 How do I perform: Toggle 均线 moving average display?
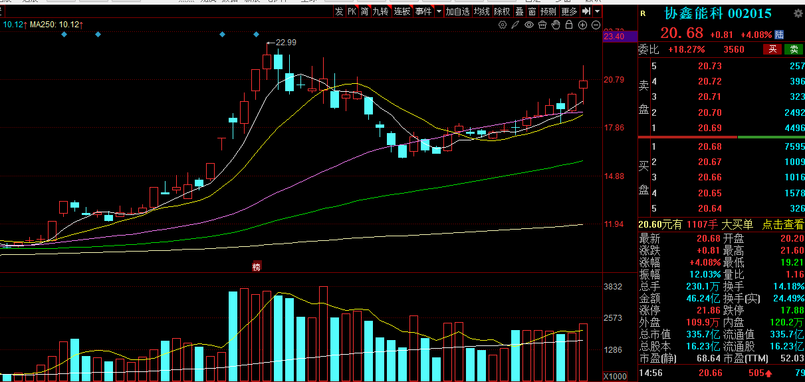(x=481, y=11)
